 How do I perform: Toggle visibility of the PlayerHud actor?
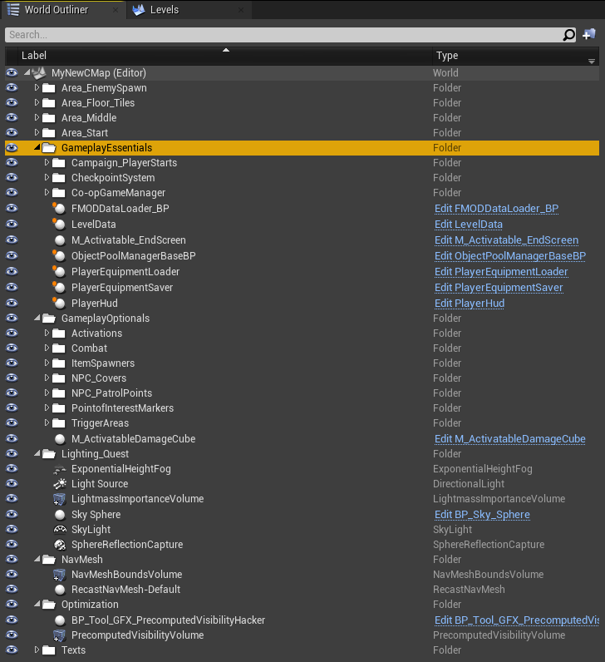click(x=12, y=304)
